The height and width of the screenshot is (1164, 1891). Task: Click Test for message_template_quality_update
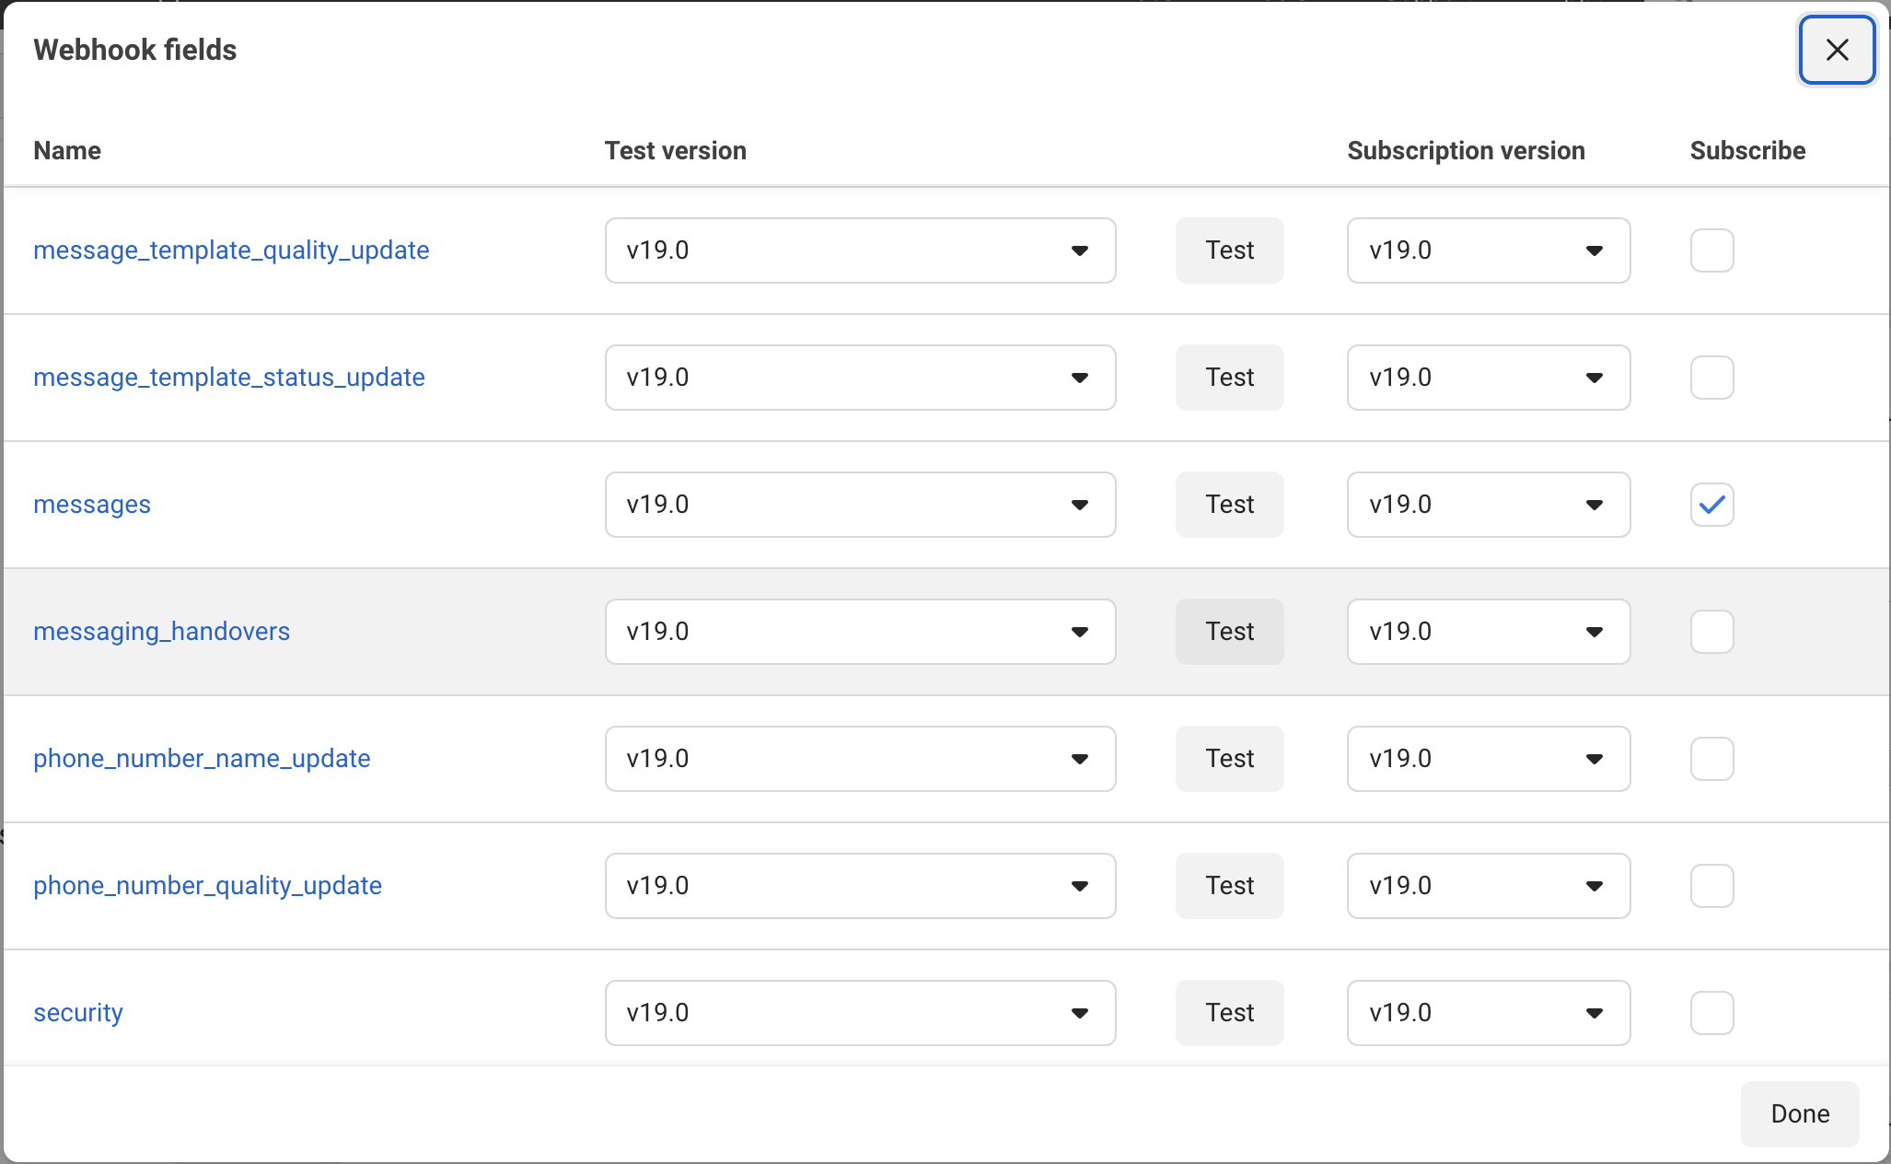coord(1230,250)
